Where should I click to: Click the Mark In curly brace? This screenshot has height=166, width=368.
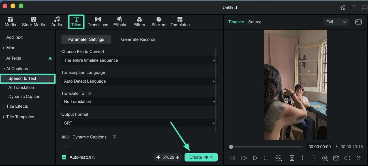(302, 158)
